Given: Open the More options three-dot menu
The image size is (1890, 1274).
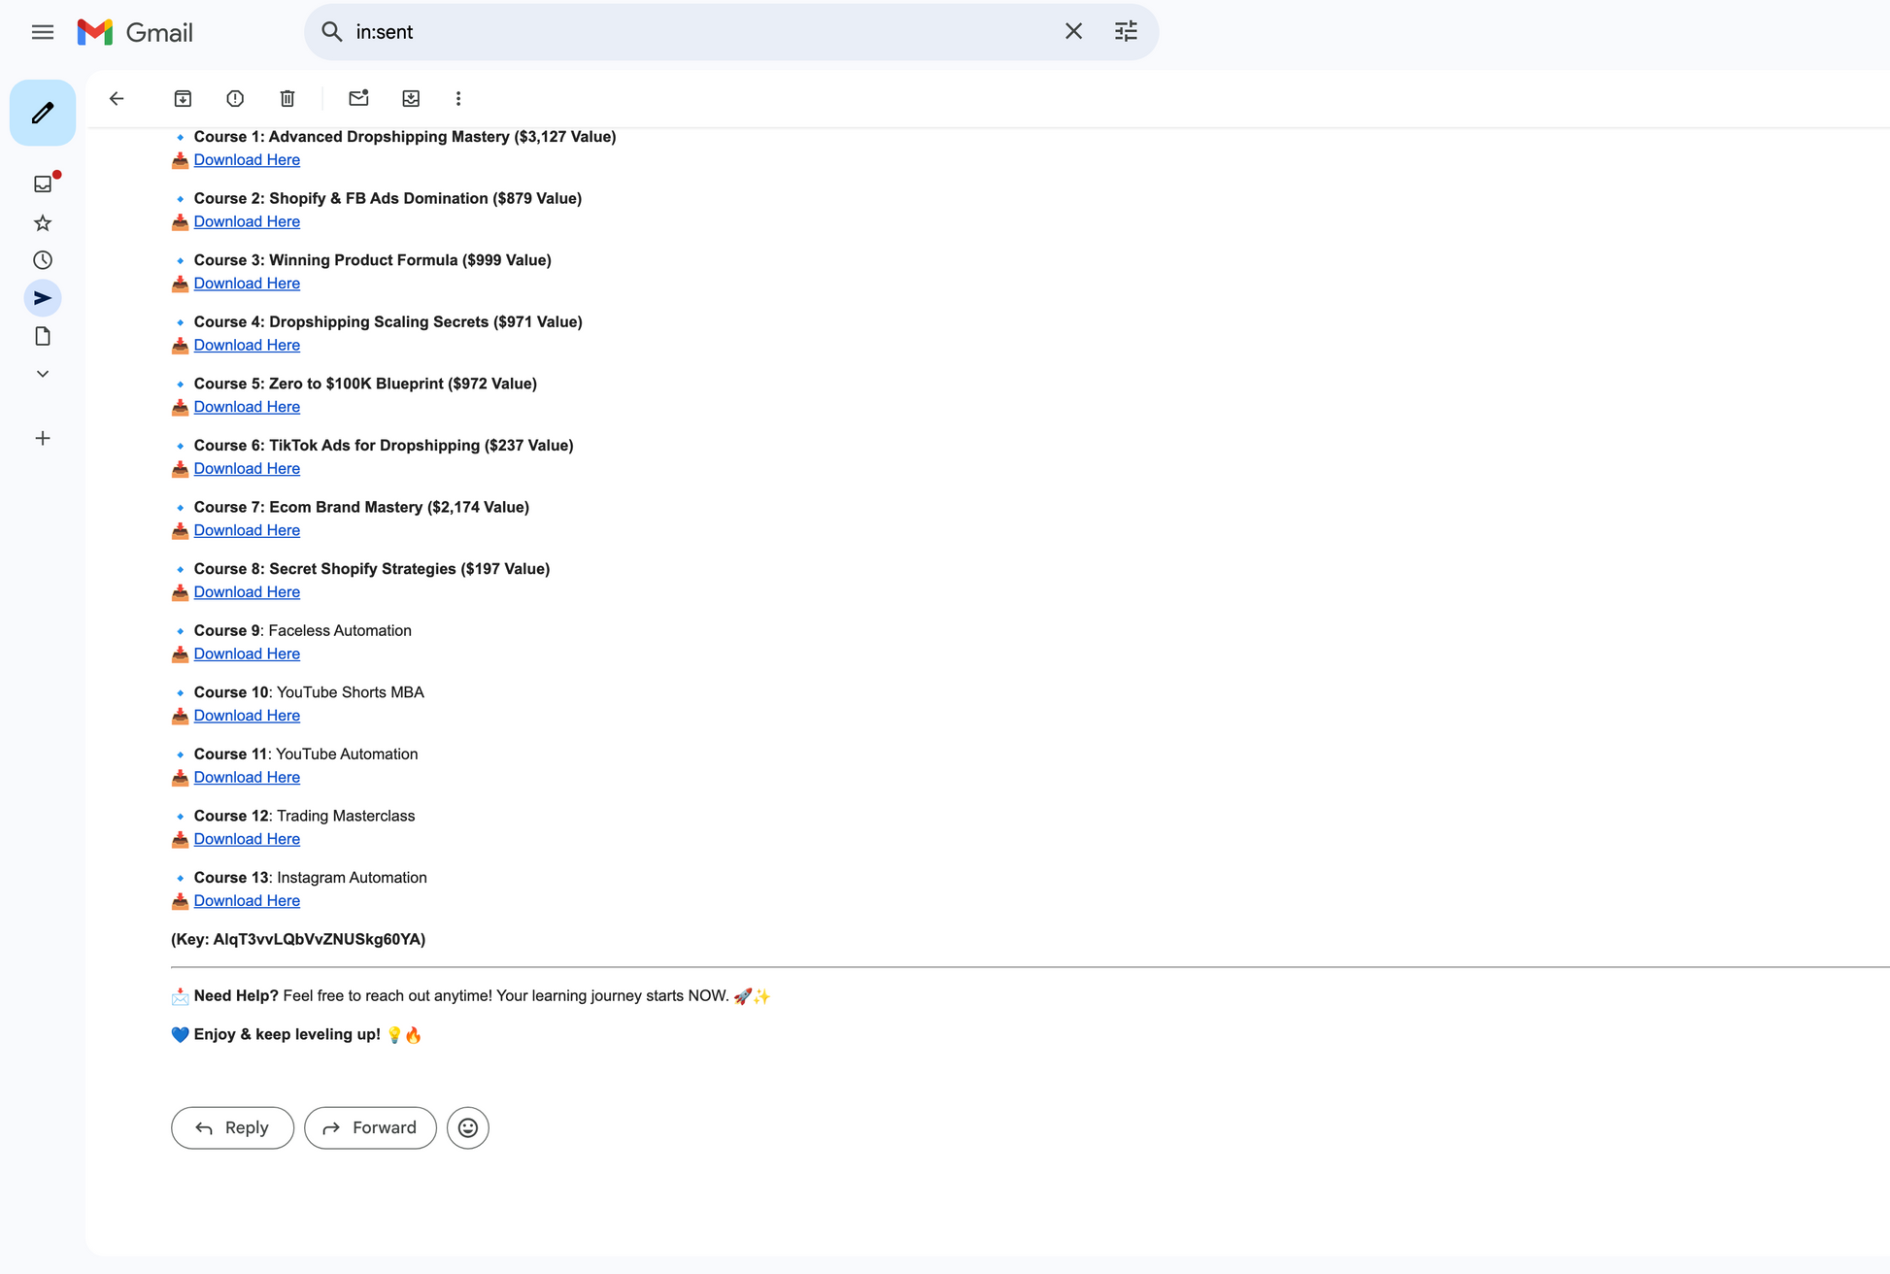Looking at the screenshot, I should (458, 98).
